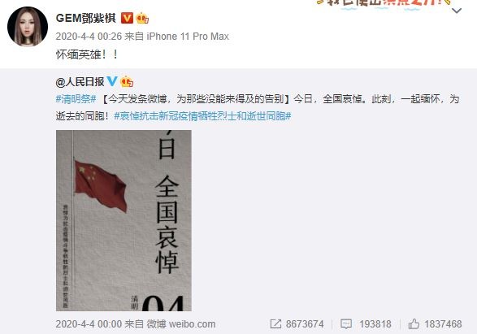Like the post with thumbs-up 1837468
Screen dimensions: 477x334
coord(414,324)
